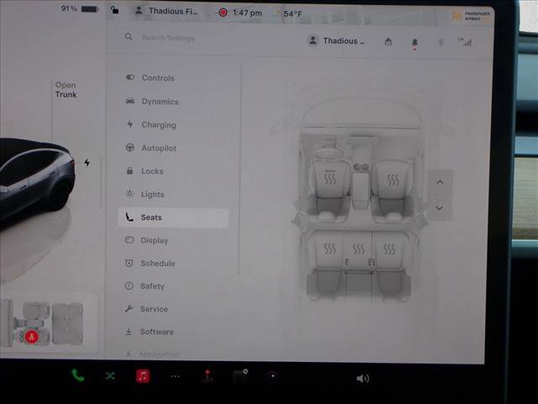This screenshot has height=404, width=538.
Task: Tap the passenger airbag indicator
Action: click(472, 15)
